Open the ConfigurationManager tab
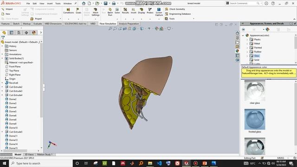Screen dimensions: 297x167 click(x=19, y=32)
